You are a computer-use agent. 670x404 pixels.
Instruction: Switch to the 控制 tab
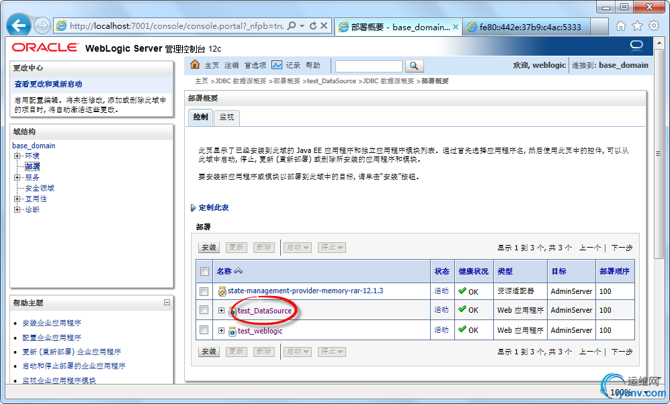pos(200,117)
